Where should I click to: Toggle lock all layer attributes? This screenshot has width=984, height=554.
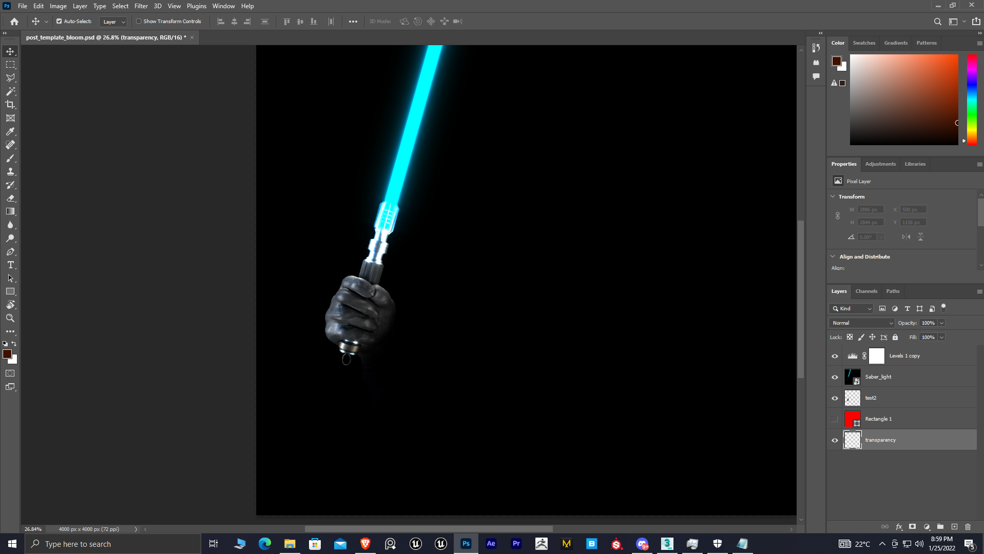coord(895,338)
